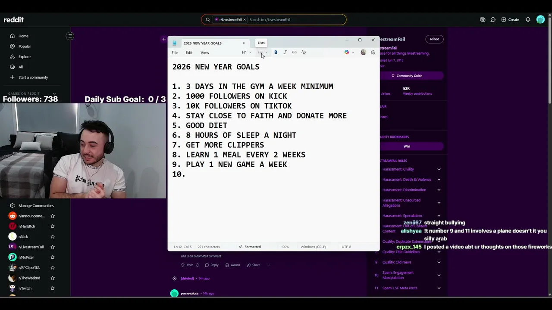This screenshot has width=552, height=310.
Task: Expand the collapsed deleted comment
Action: coord(174,279)
